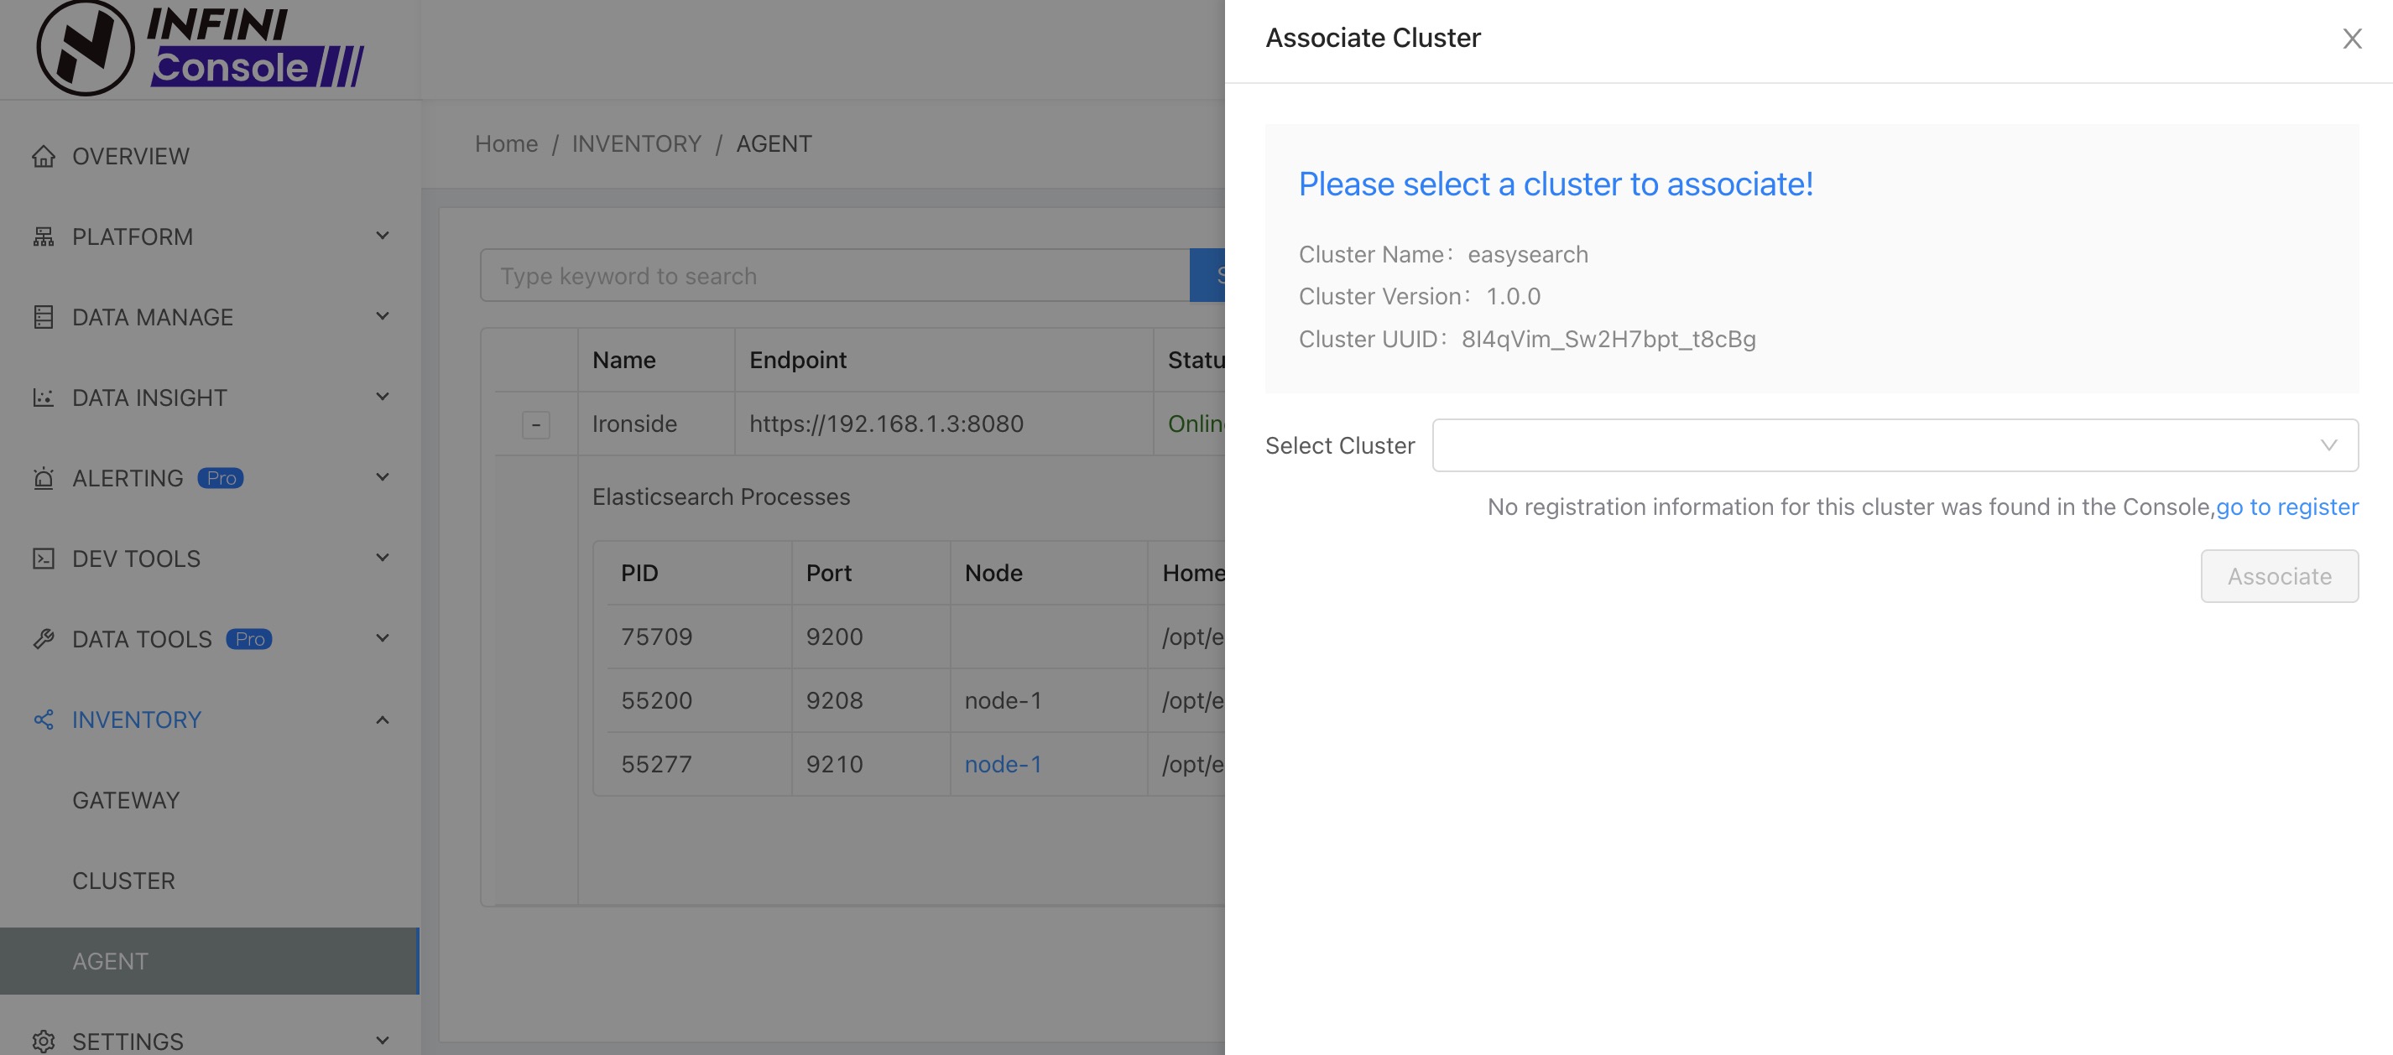2393x1055 pixels.
Task: Follow the go to register link
Action: tap(2287, 507)
